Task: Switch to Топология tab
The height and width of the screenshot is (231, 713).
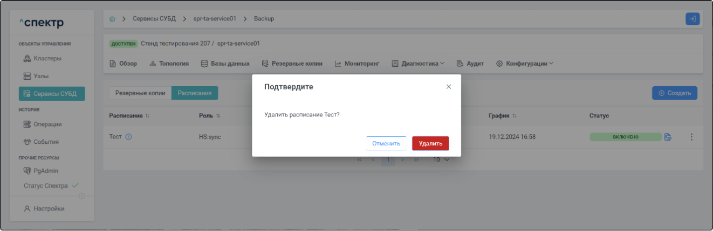Action: (x=169, y=64)
